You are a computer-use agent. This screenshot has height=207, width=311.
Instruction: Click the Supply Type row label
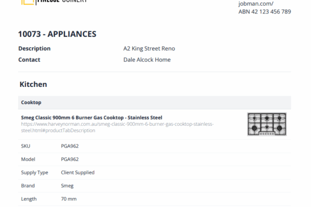click(x=34, y=172)
